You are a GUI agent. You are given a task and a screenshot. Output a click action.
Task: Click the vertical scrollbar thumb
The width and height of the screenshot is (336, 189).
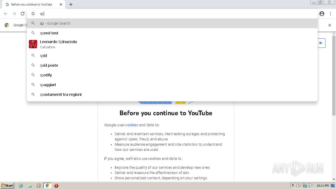coord(334,76)
